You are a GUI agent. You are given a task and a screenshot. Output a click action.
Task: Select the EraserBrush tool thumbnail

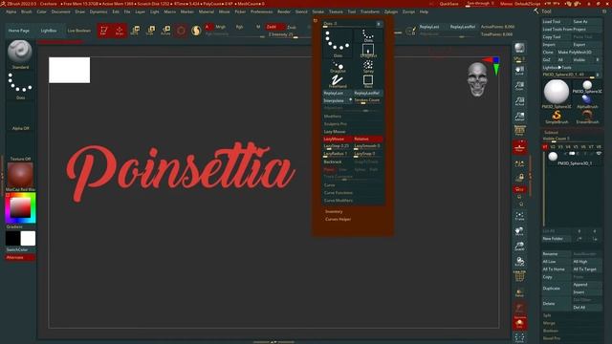tap(587, 117)
